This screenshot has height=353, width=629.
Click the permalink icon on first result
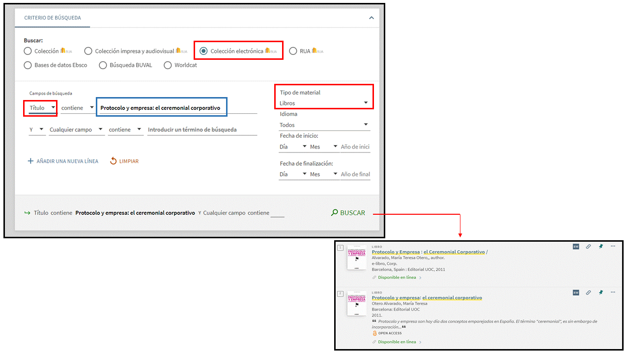[588, 247]
